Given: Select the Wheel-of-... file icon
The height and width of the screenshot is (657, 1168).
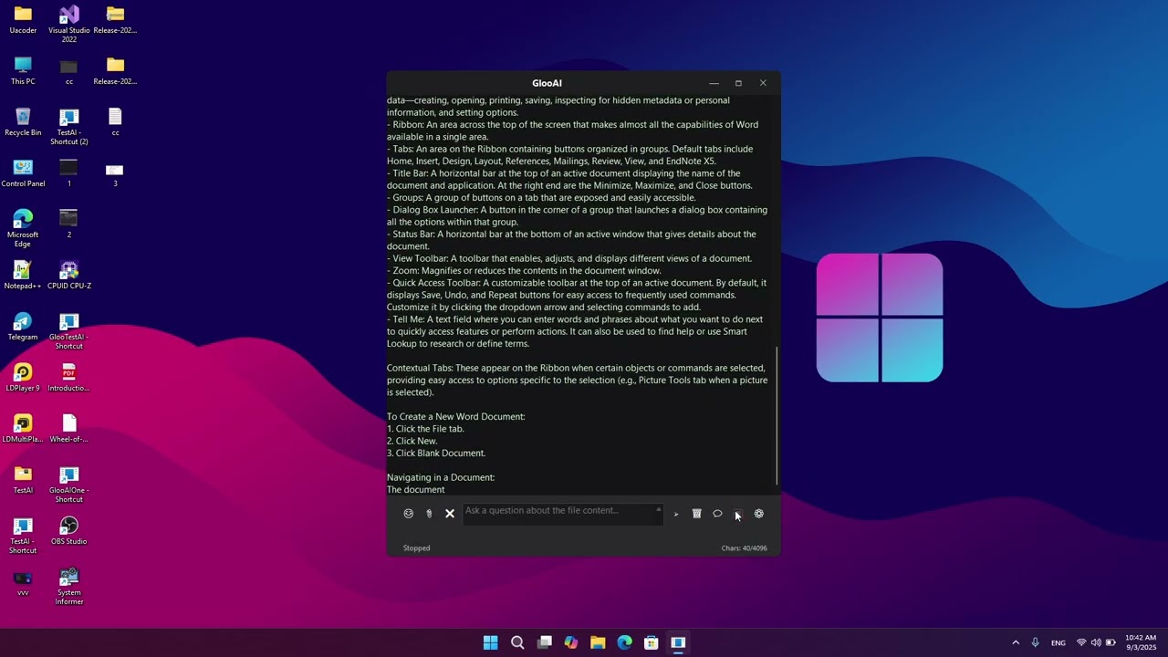Looking at the screenshot, I should pyautogui.click(x=69, y=429).
